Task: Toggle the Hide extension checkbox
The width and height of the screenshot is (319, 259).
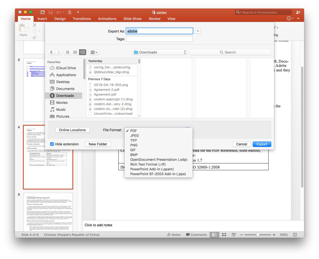Action: [52, 144]
